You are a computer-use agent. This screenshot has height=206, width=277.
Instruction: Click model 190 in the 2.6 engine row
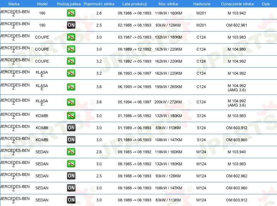(x=42, y=13)
